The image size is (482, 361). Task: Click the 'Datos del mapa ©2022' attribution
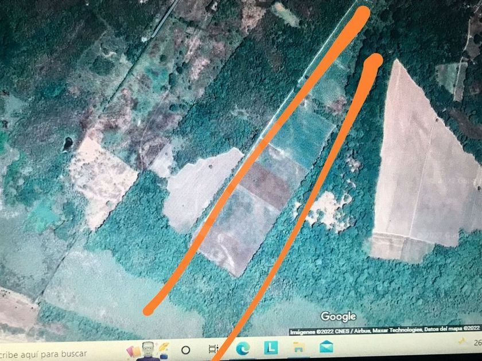pyautogui.click(x=452, y=329)
